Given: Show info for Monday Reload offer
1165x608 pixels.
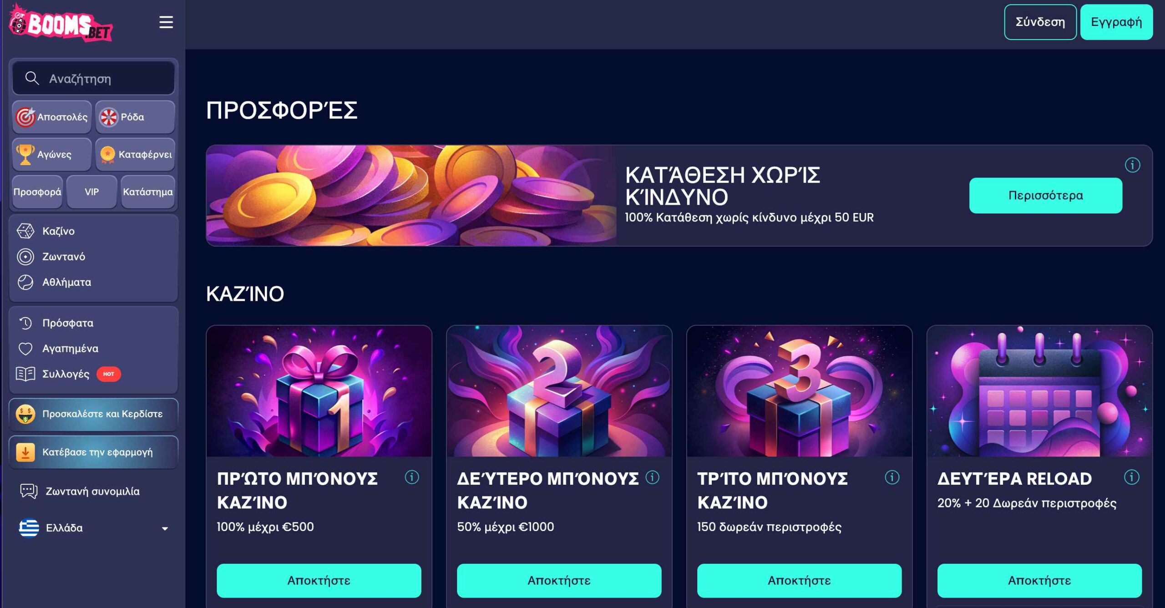Looking at the screenshot, I should pos(1132,477).
